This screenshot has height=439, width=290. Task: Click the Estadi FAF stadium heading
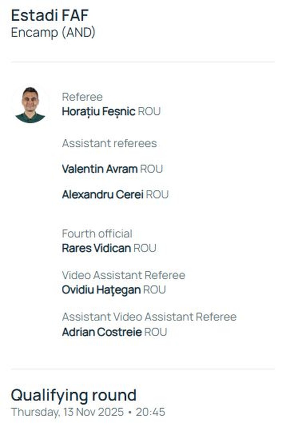[x=50, y=15]
